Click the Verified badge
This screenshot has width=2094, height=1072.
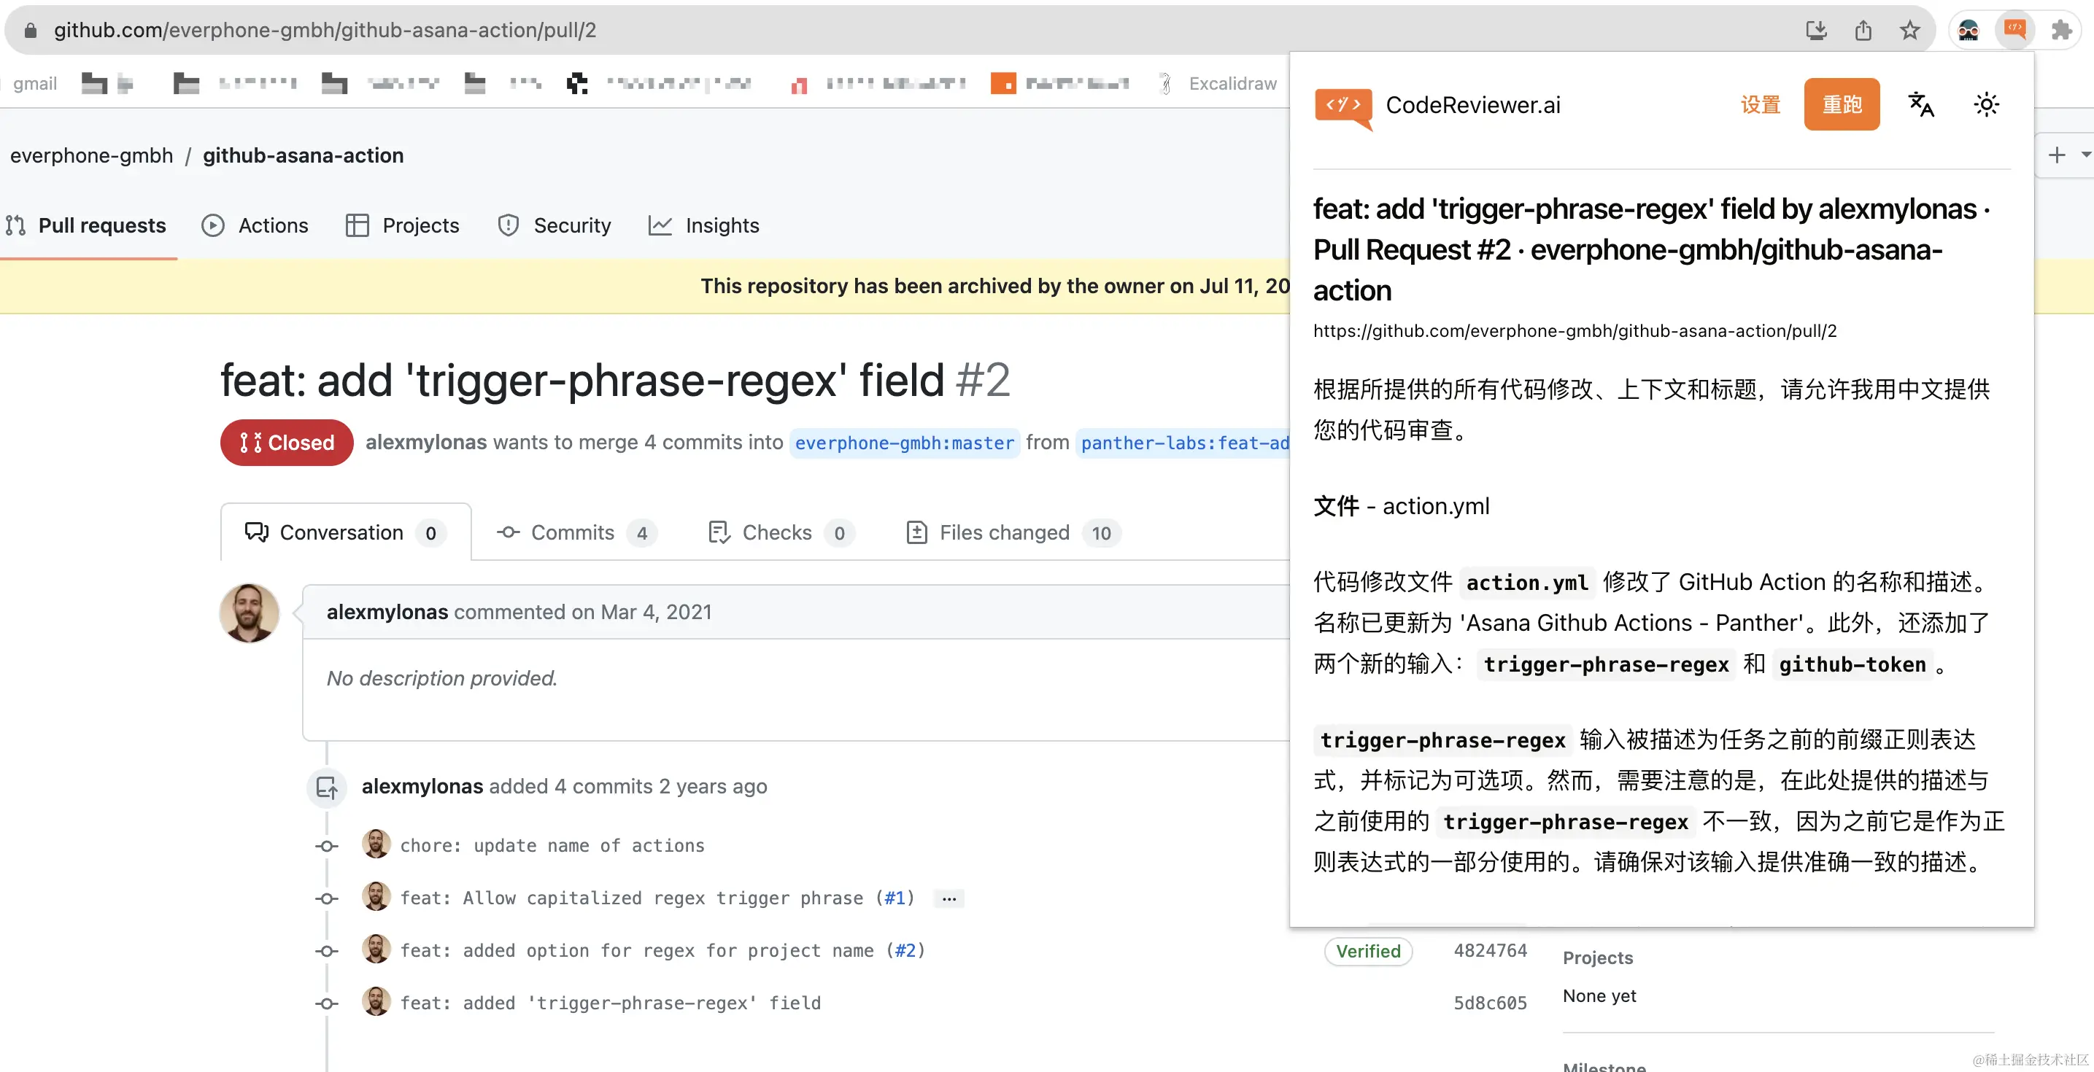pyautogui.click(x=1368, y=951)
